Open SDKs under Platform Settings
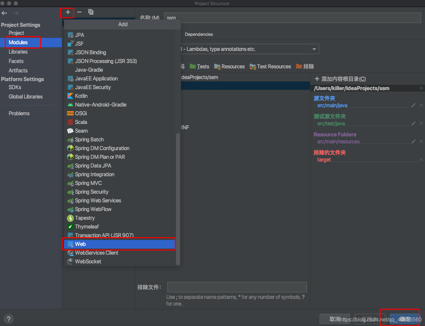 pos(15,87)
